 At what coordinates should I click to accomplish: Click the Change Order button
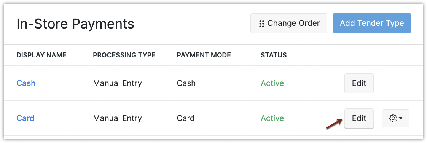288,24
